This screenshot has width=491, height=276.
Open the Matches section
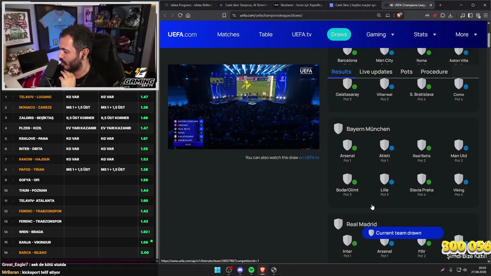coord(228,34)
